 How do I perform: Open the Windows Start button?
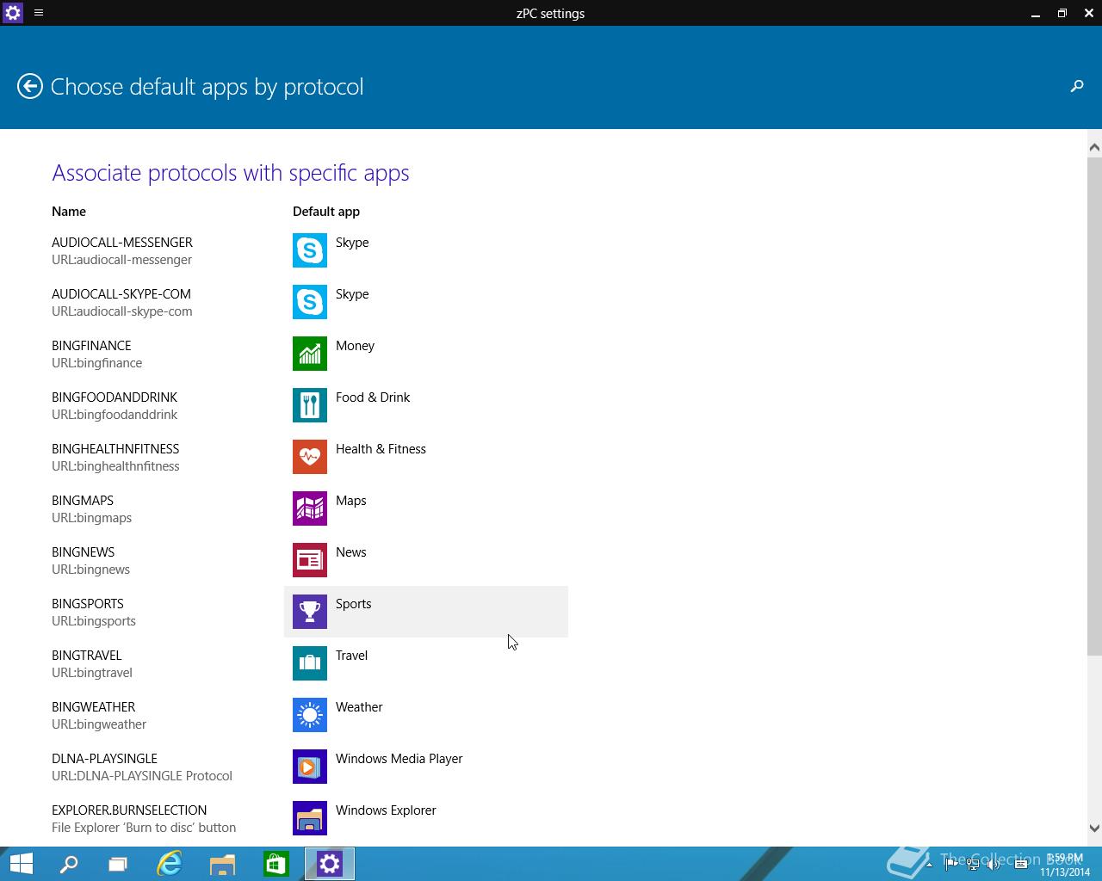coord(21,864)
